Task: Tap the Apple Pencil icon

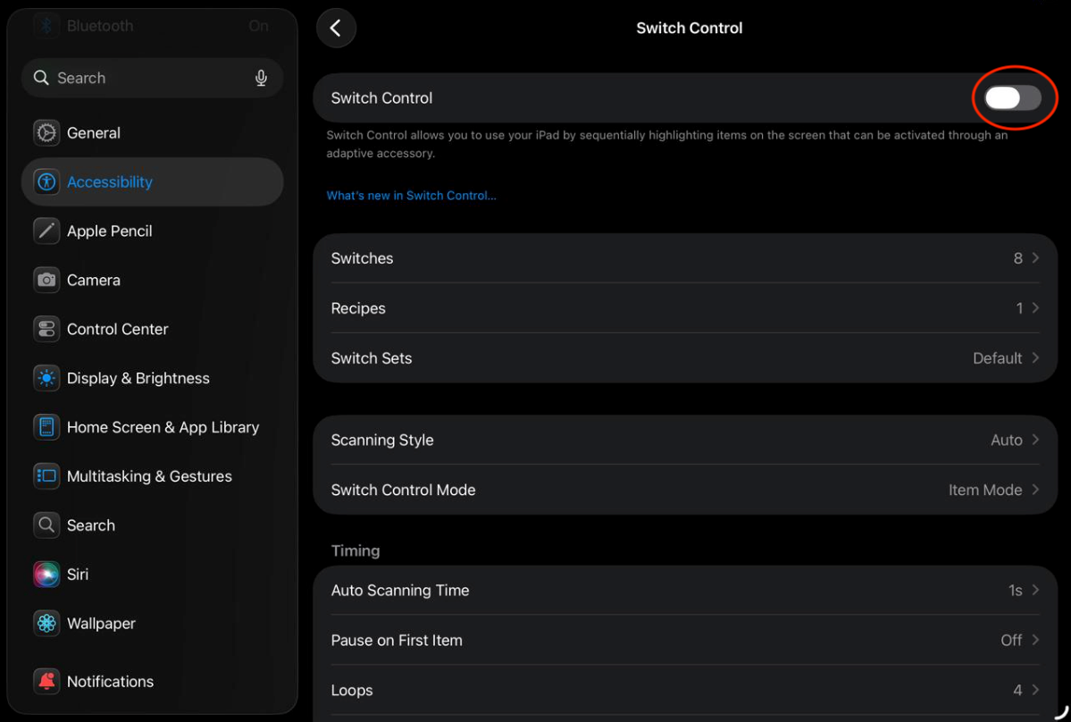Action: [46, 231]
